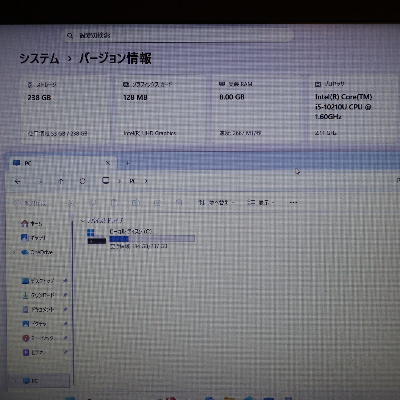Expand the OneDrive tree node
Screen dimensions: 400x400
tap(14, 252)
